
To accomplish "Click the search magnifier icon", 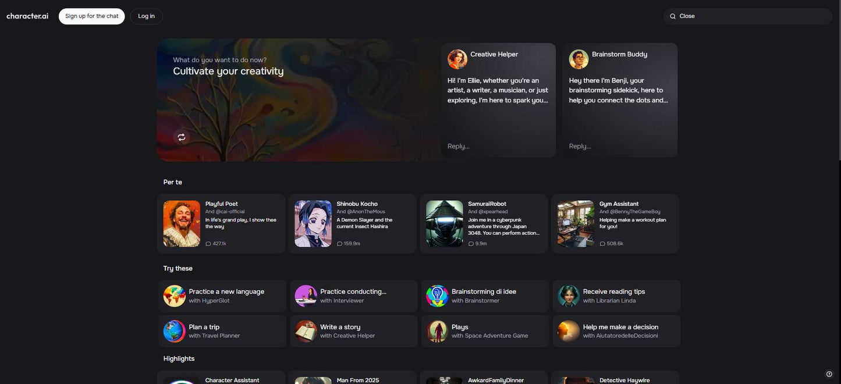I will [673, 16].
